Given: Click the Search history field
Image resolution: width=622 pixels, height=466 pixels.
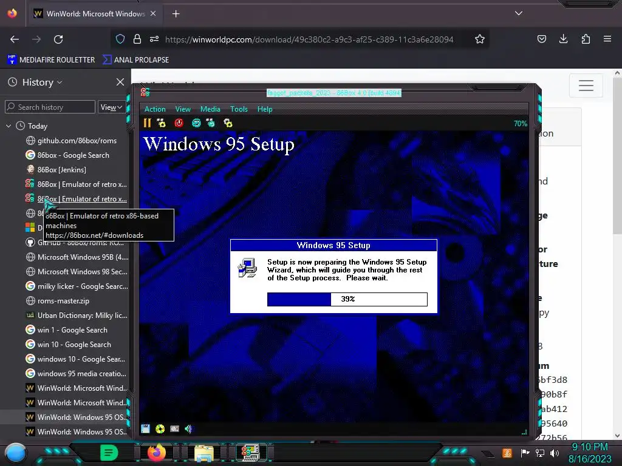Looking at the screenshot, I should point(50,107).
